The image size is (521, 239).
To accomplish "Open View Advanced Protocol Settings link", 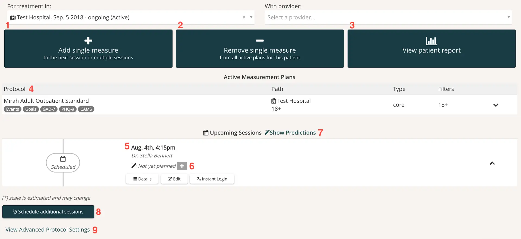I will [x=47, y=230].
